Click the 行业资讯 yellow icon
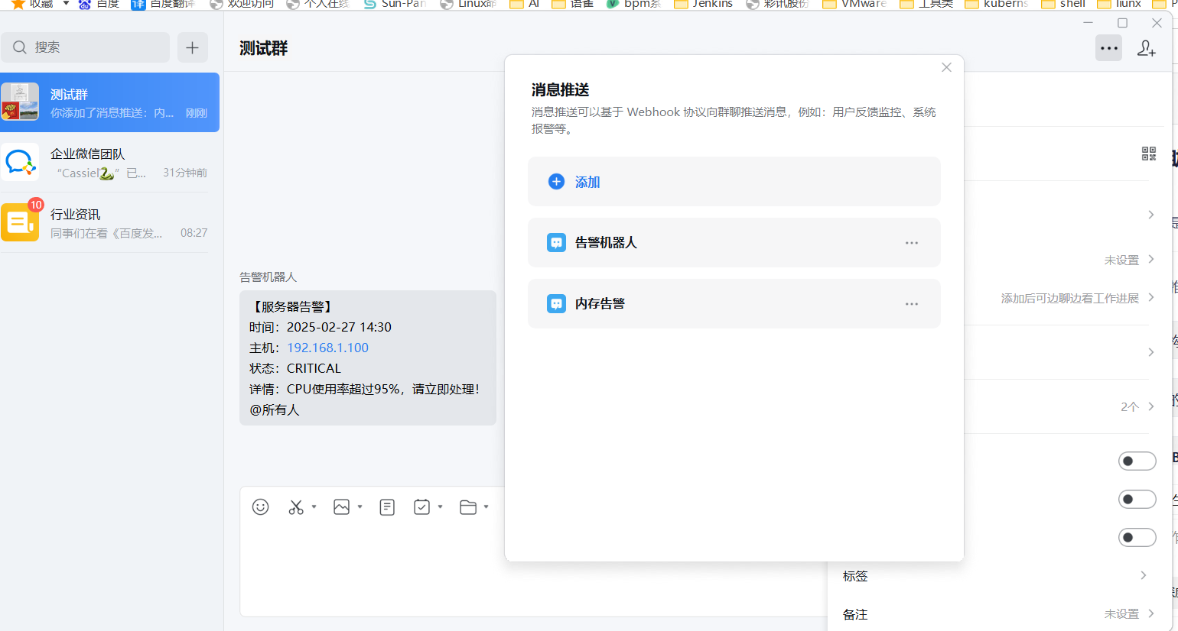Viewport: 1178px width, 631px height. click(20, 222)
